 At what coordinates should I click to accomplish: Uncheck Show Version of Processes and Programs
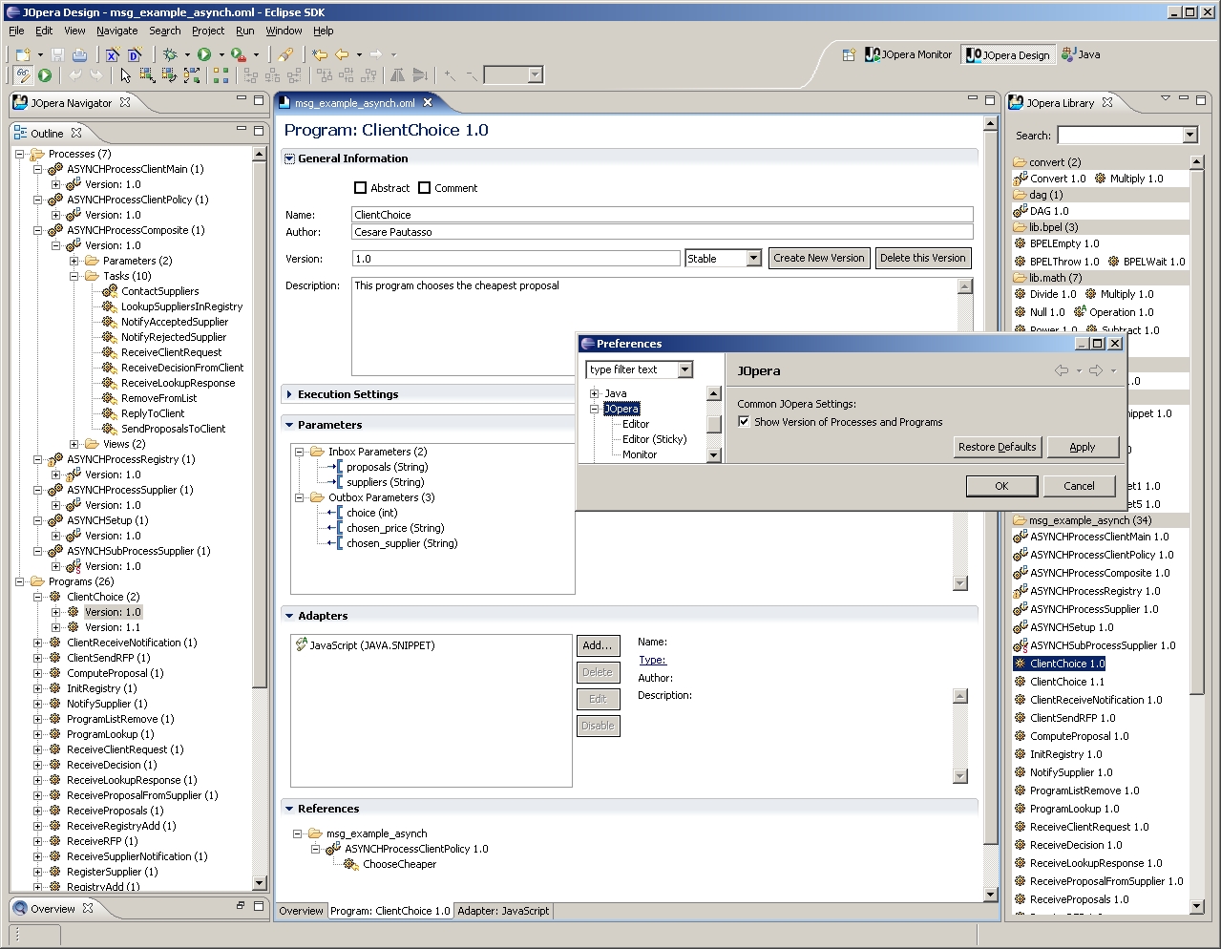point(744,422)
